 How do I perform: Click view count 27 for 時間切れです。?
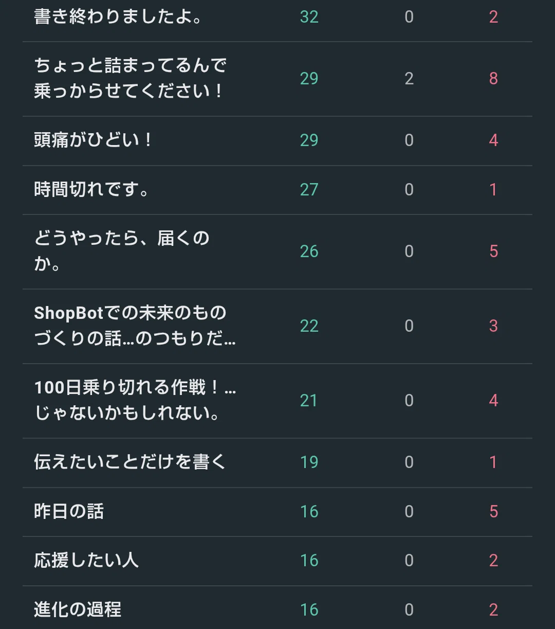tap(309, 190)
